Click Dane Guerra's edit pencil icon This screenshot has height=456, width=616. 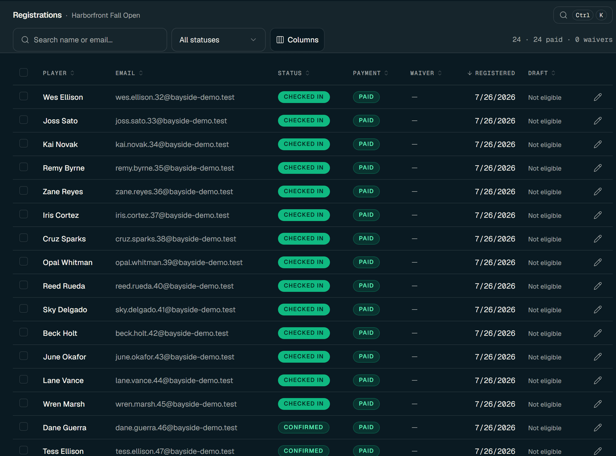click(x=598, y=428)
